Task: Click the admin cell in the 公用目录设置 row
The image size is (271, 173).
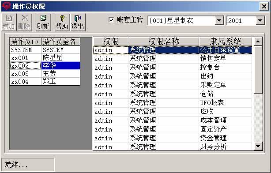Action: 111,50
